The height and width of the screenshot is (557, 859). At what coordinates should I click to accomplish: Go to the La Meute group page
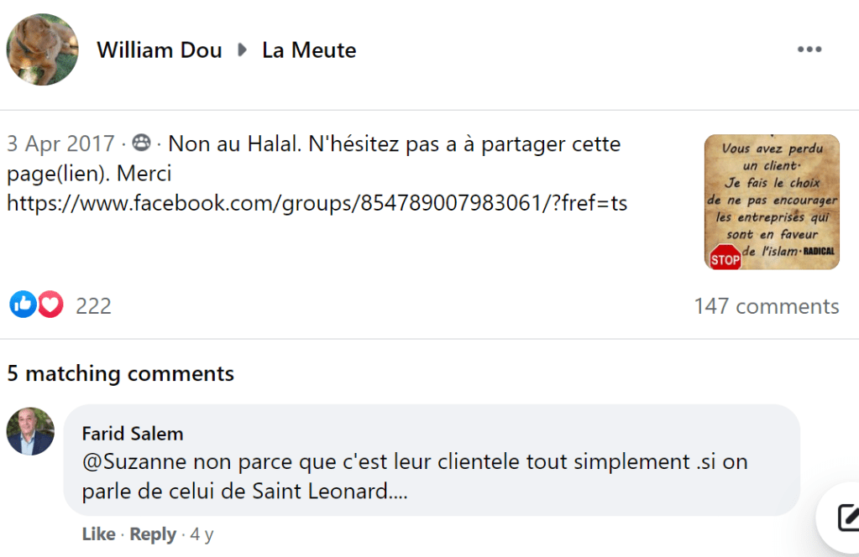point(309,50)
